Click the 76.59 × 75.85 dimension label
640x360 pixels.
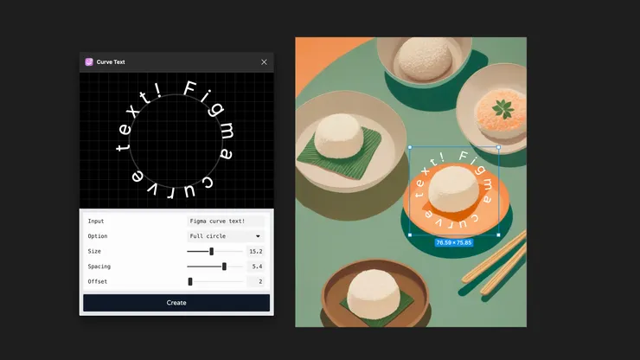(454, 242)
